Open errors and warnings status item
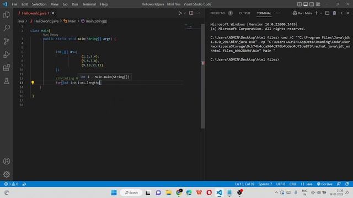 coord(11,184)
